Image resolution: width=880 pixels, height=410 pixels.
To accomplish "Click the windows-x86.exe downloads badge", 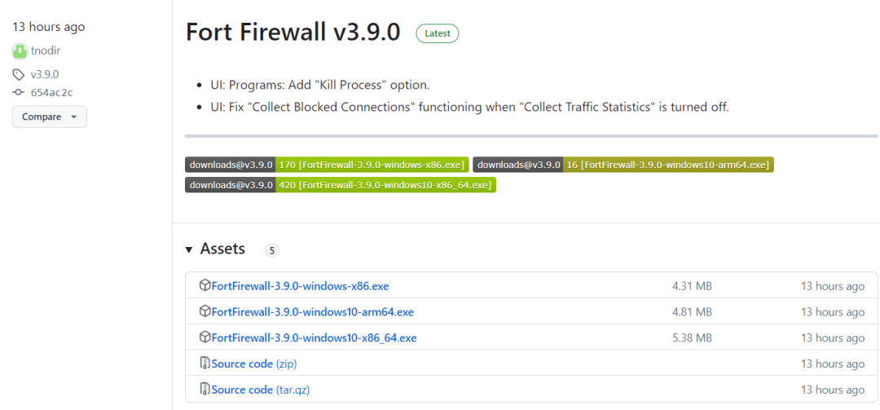I will (327, 165).
